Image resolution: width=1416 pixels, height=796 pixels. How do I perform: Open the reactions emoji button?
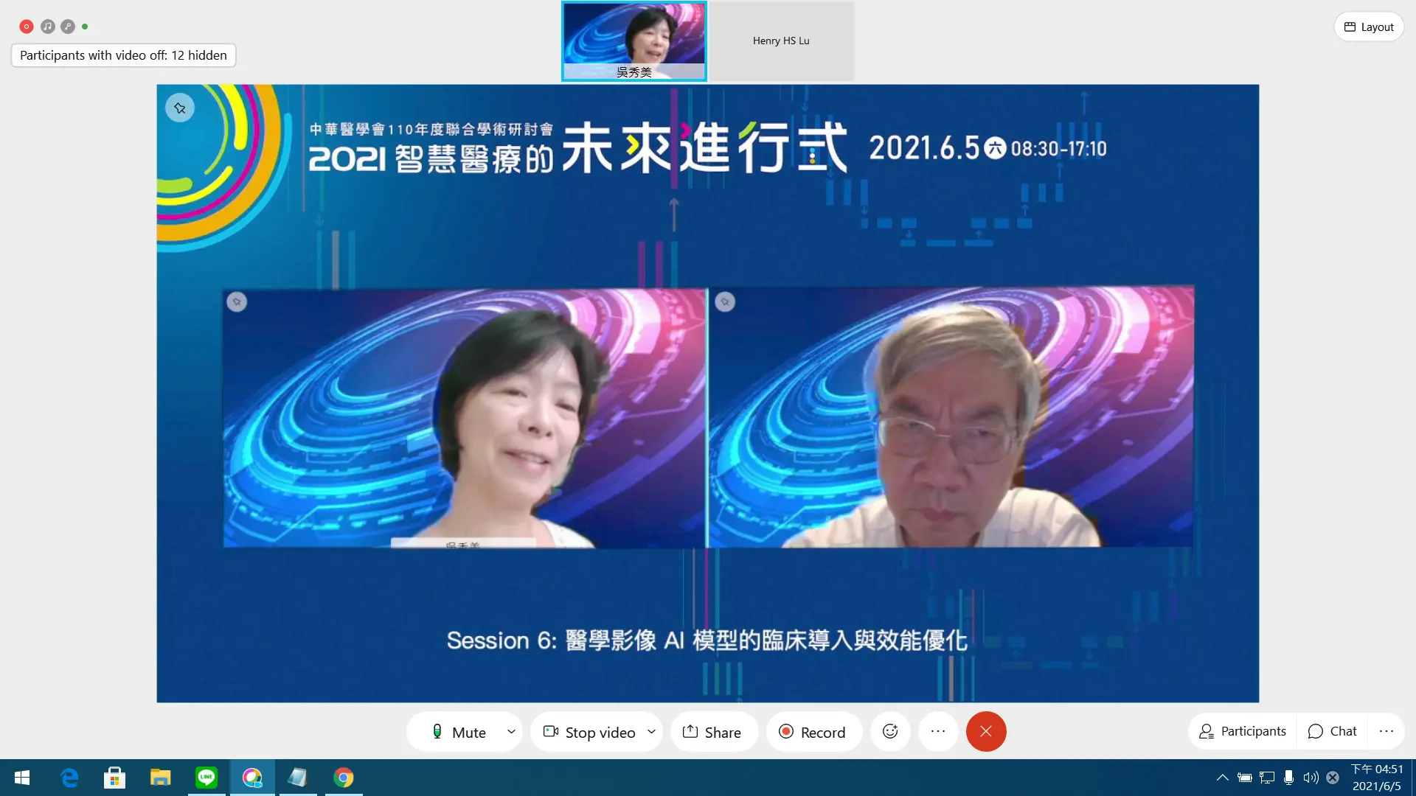click(x=890, y=732)
